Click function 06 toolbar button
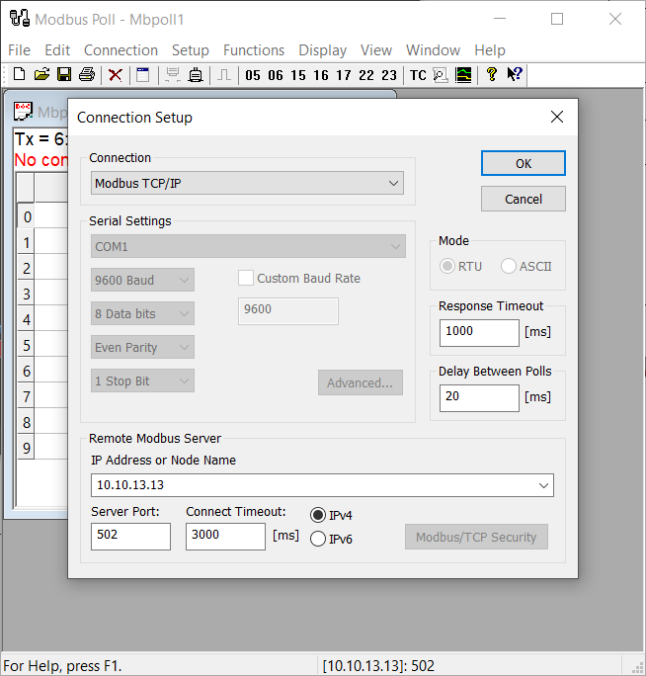 point(276,75)
